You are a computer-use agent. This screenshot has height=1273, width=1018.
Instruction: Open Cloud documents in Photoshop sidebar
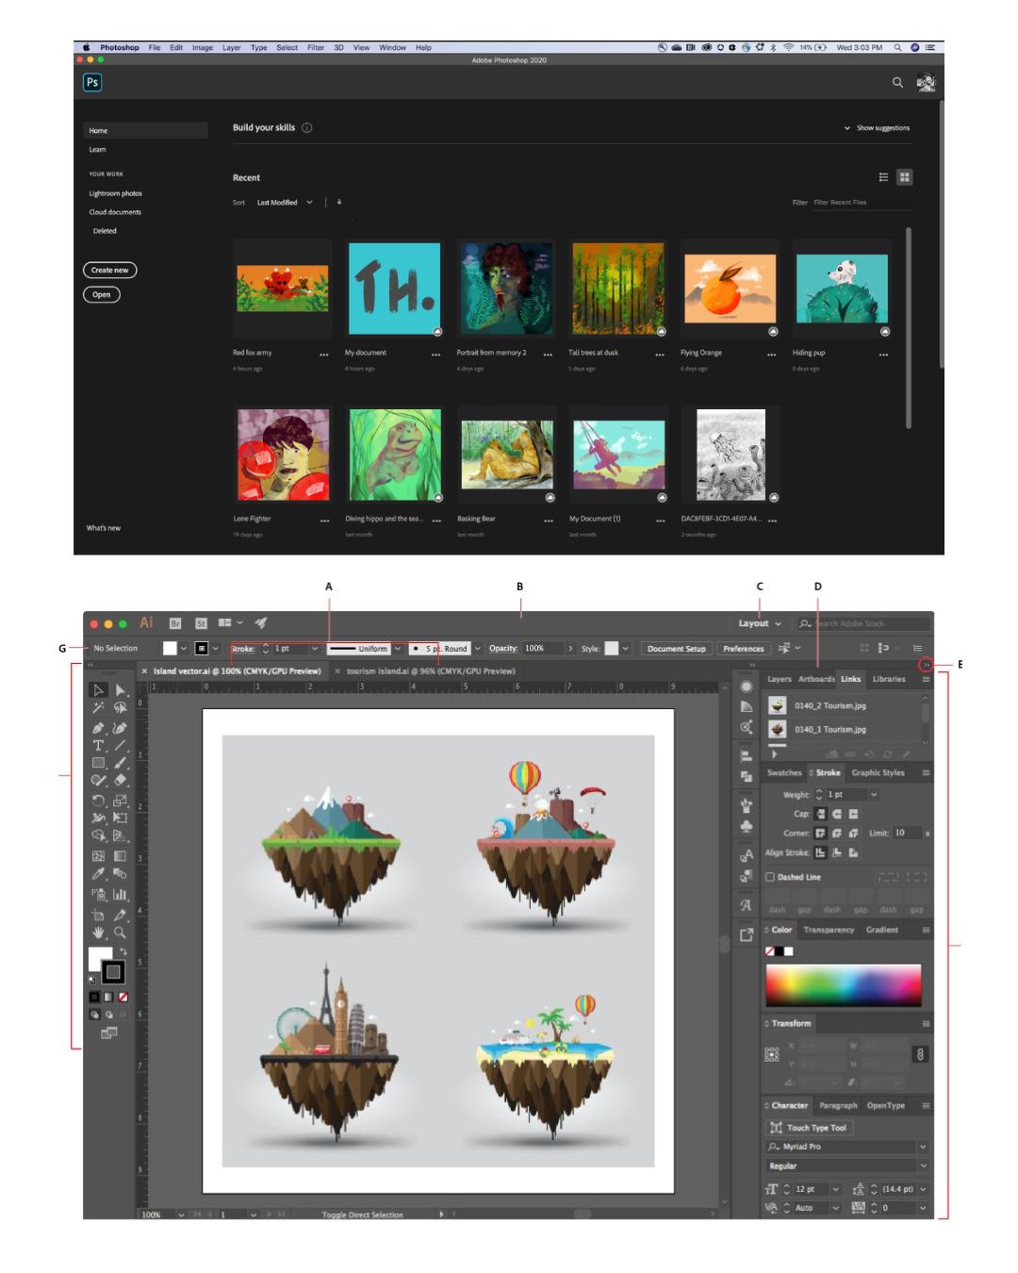(115, 212)
